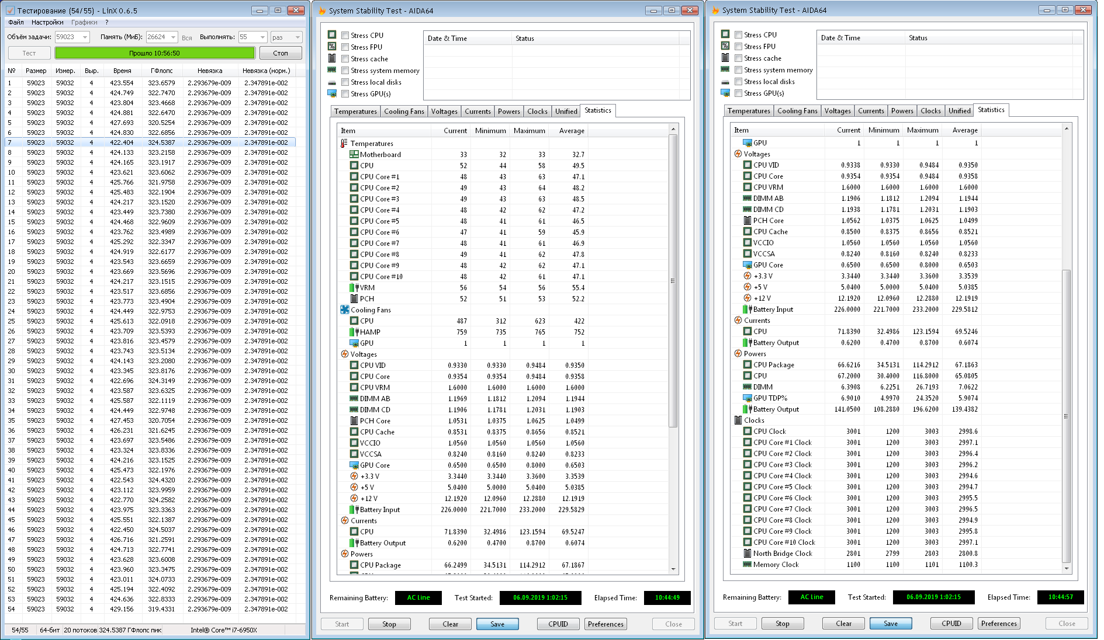Click the Стоп button in LinX
1104x640 pixels.
coord(281,53)
